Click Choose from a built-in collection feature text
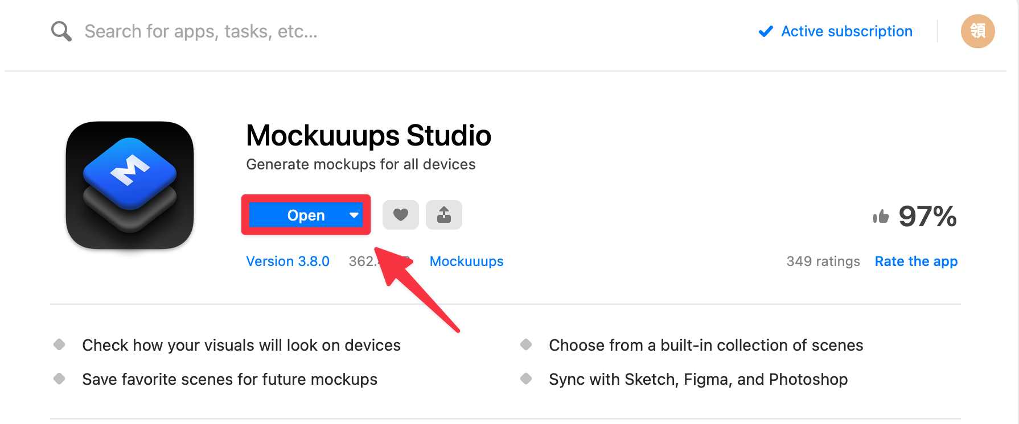 (x=706, y=345)
